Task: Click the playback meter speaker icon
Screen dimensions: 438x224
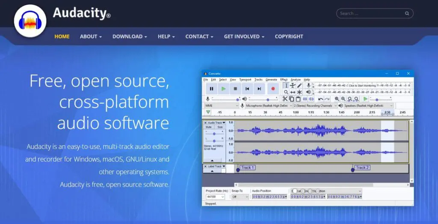Action: coord(308,92)
